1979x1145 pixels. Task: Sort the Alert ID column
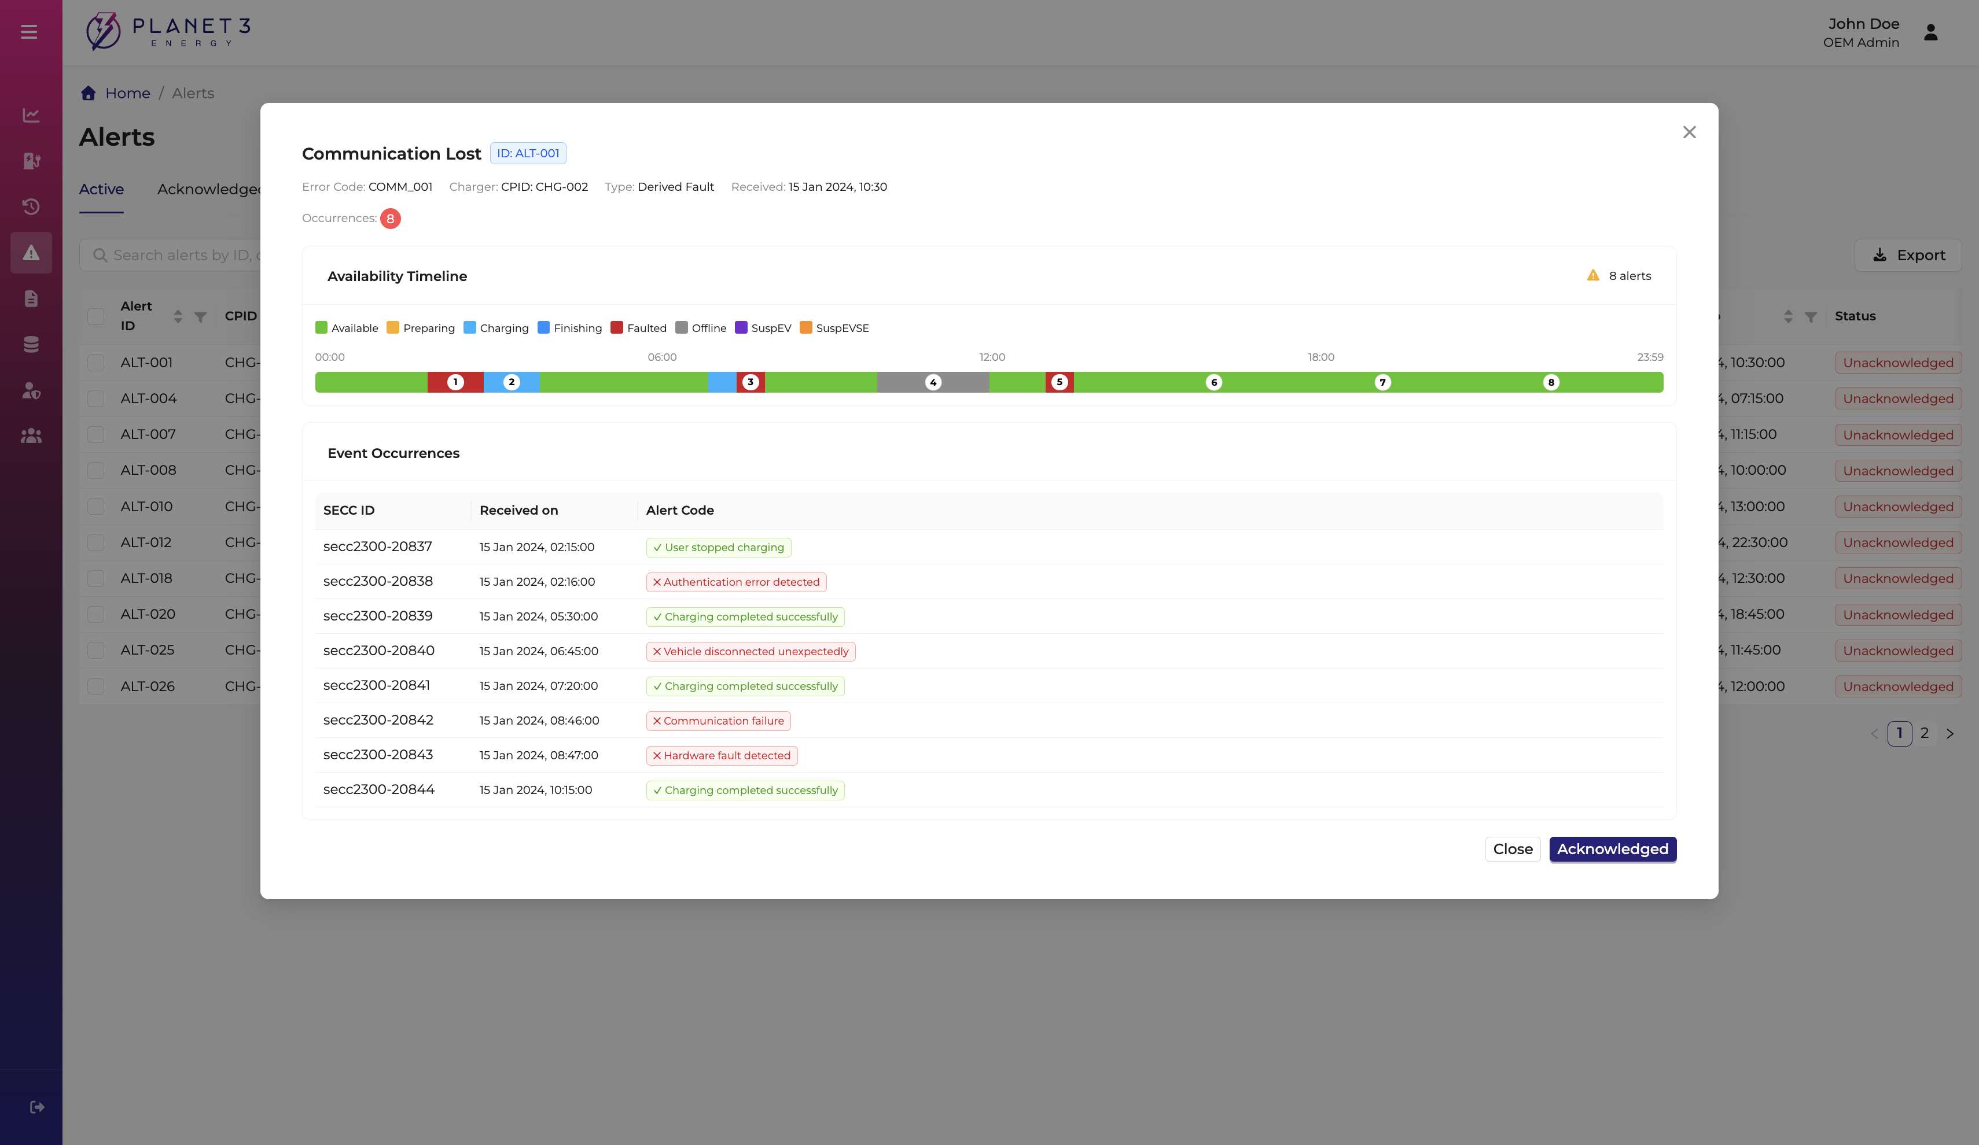click(x=178, y=316)
